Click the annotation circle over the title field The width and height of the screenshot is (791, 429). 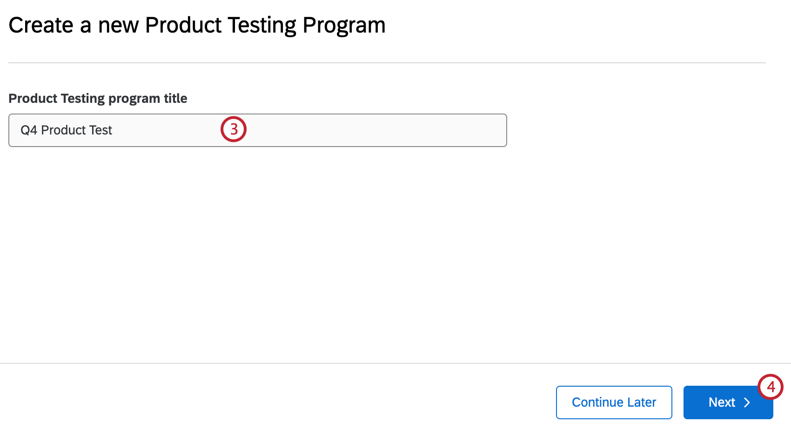point(234,129)
